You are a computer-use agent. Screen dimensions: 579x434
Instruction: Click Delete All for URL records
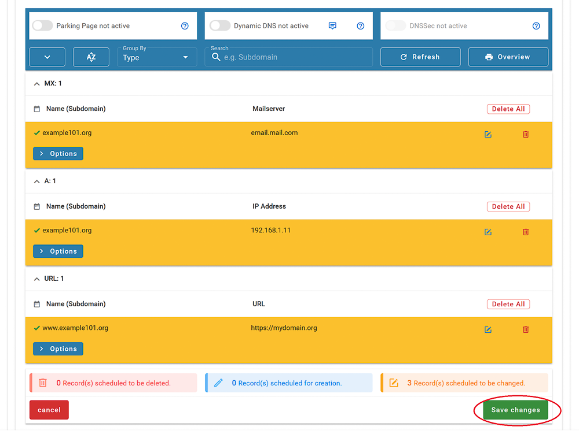pyautogui.click(x=508, y=304)
